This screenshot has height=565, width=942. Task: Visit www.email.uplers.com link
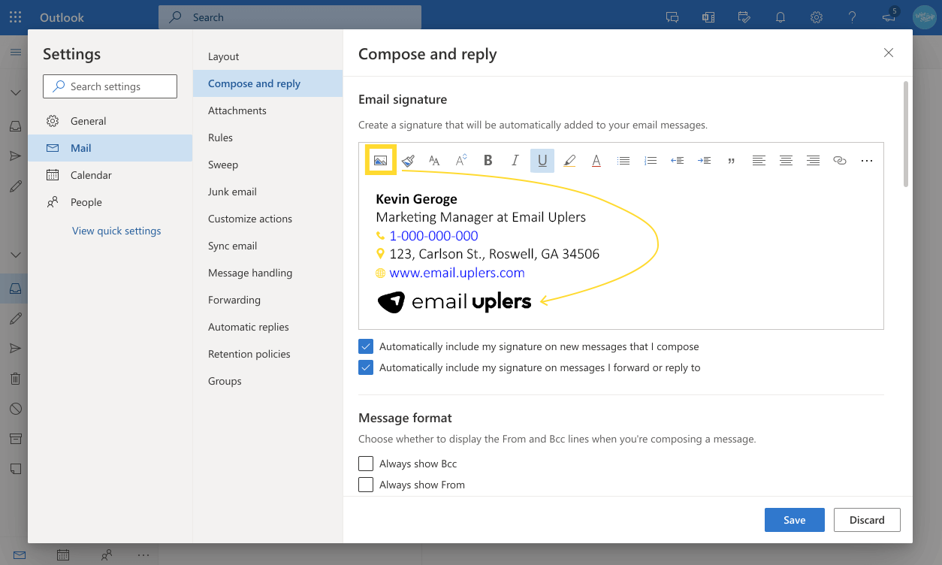pos(457,273)
